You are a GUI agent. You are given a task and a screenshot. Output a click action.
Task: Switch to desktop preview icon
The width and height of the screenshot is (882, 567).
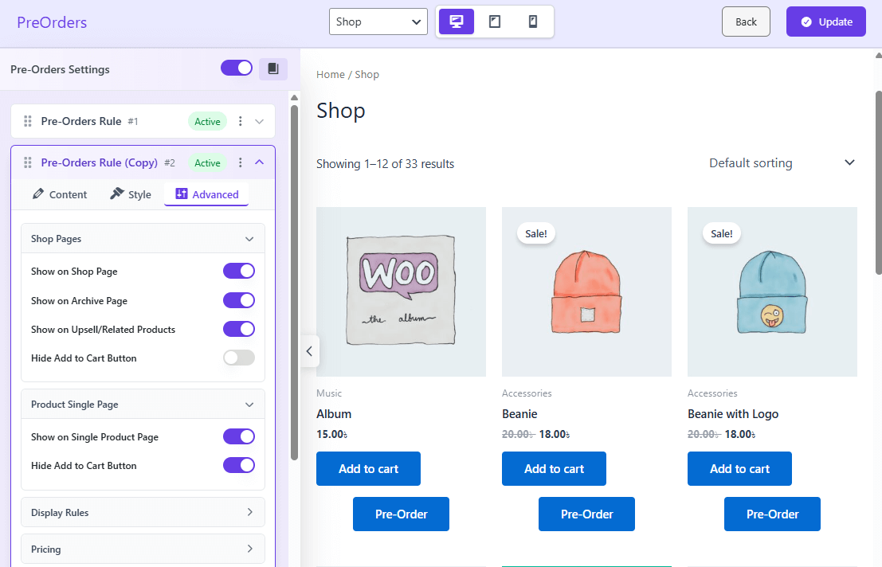457,22
